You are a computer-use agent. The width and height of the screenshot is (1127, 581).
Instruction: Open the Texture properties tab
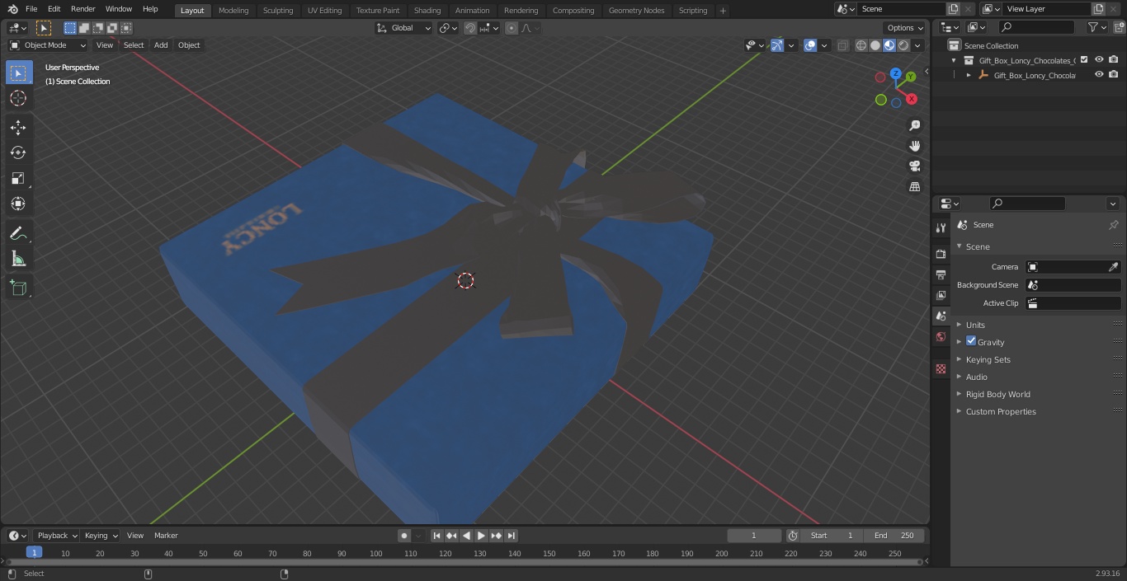[x=941, y=369]
